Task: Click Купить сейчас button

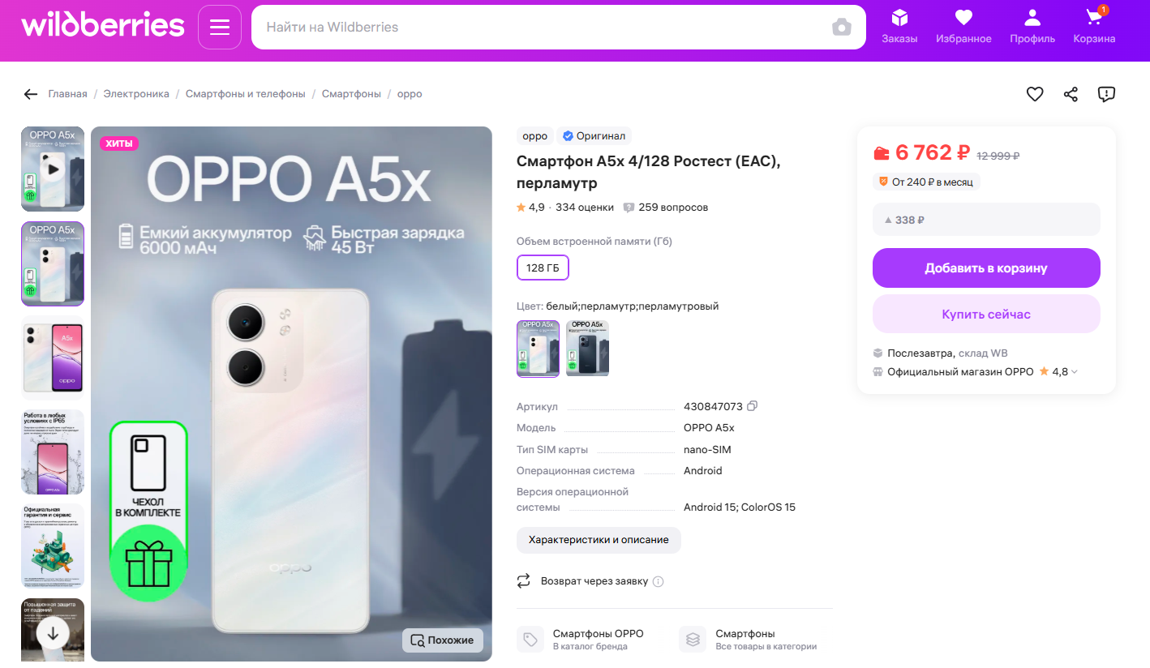Action: [986, 315]
